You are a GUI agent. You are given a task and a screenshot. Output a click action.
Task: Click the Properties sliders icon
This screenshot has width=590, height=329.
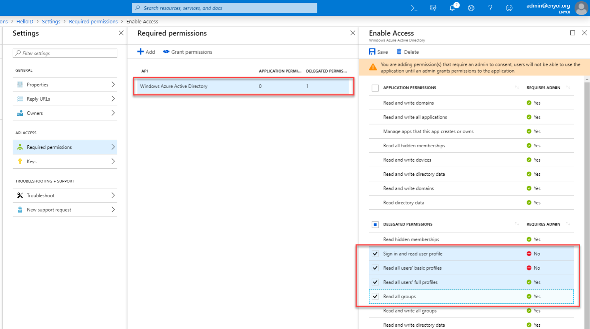point(20,85)
